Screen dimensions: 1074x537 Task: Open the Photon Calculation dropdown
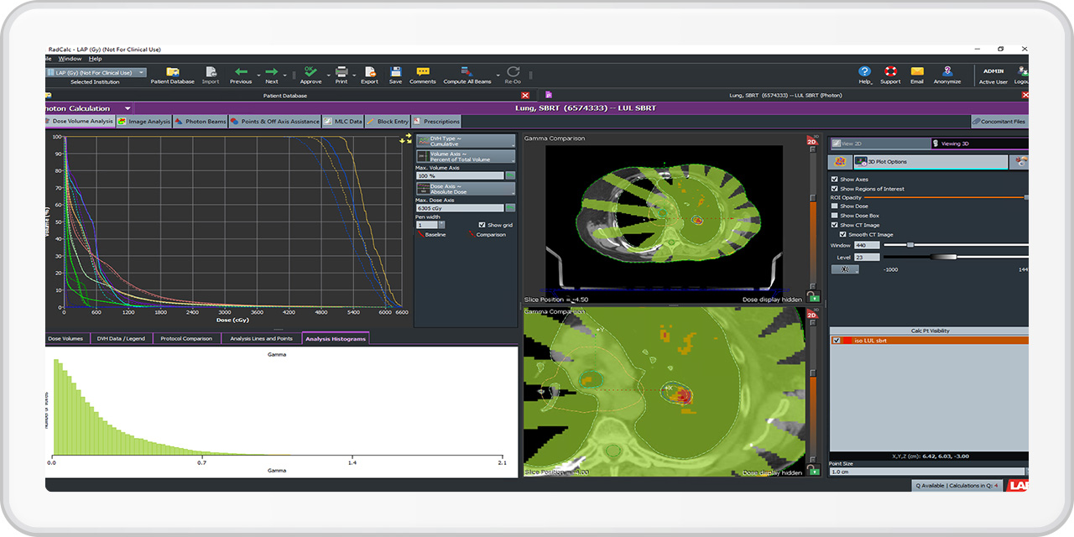tap(127, 107)
